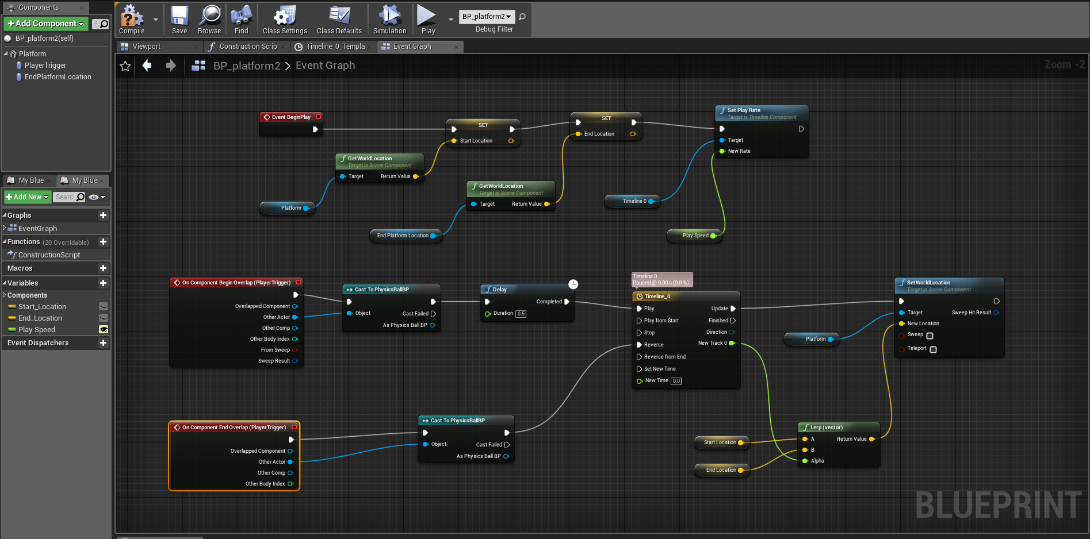The width and height of the screenshot is (1090, 539).
Task: Open Browse in the Content Browser
Action: 209,20
